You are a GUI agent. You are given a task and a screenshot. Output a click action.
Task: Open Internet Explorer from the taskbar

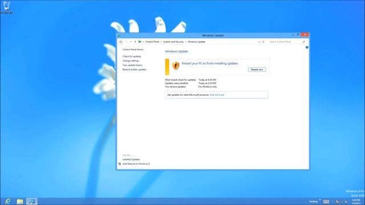point(7,201)
